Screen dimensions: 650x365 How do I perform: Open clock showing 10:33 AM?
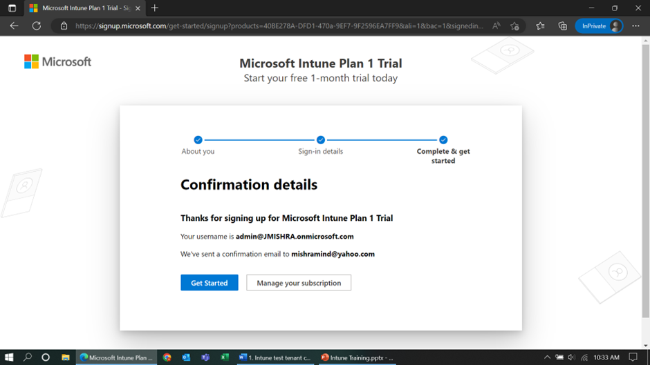coord(606,357)
